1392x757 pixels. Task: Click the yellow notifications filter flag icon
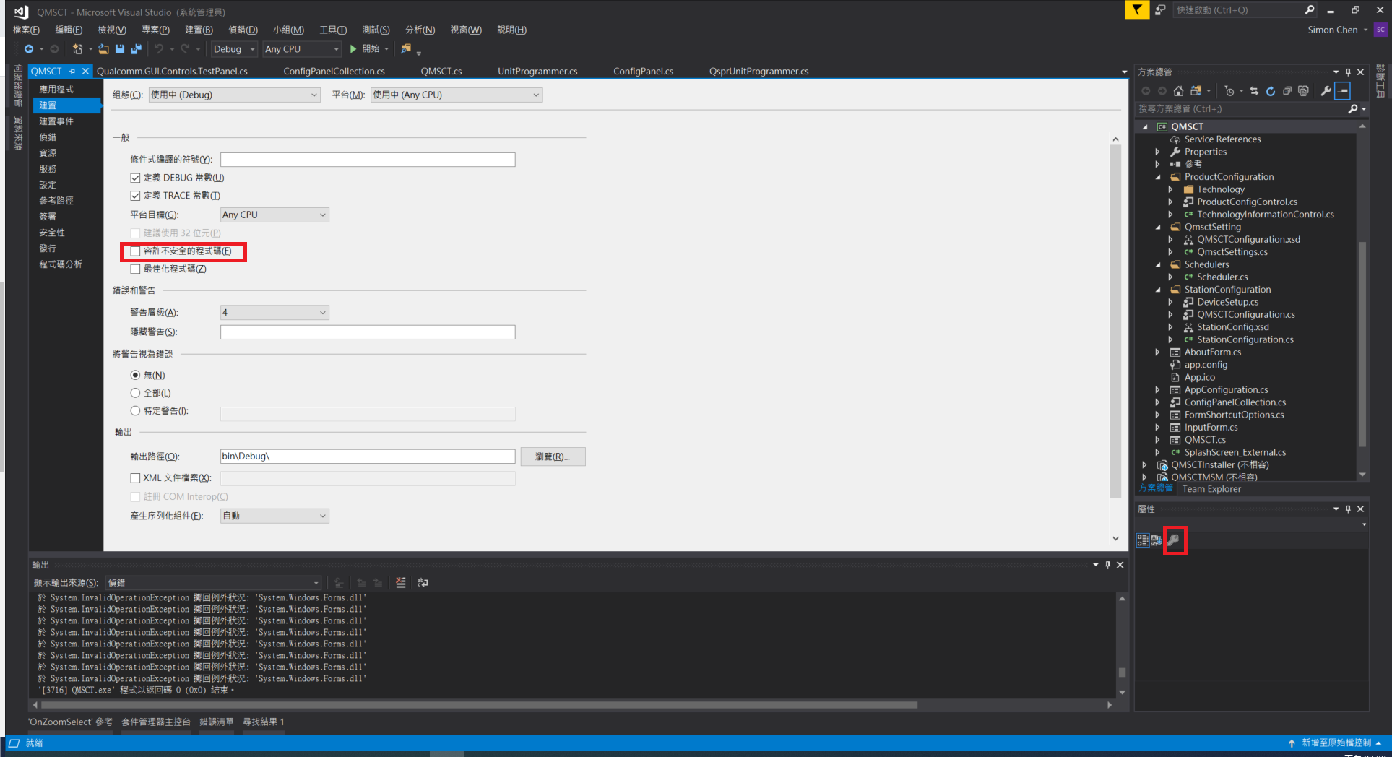pyautogui.click(x=1137, y=10)
